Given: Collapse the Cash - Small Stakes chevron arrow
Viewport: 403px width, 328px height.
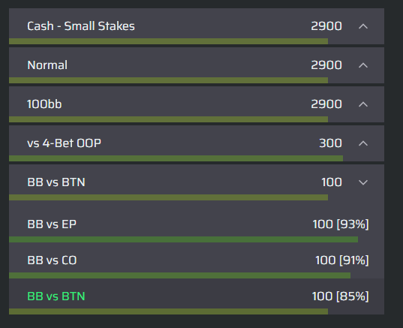Looking at the screenshot, I should pos(363,26).
